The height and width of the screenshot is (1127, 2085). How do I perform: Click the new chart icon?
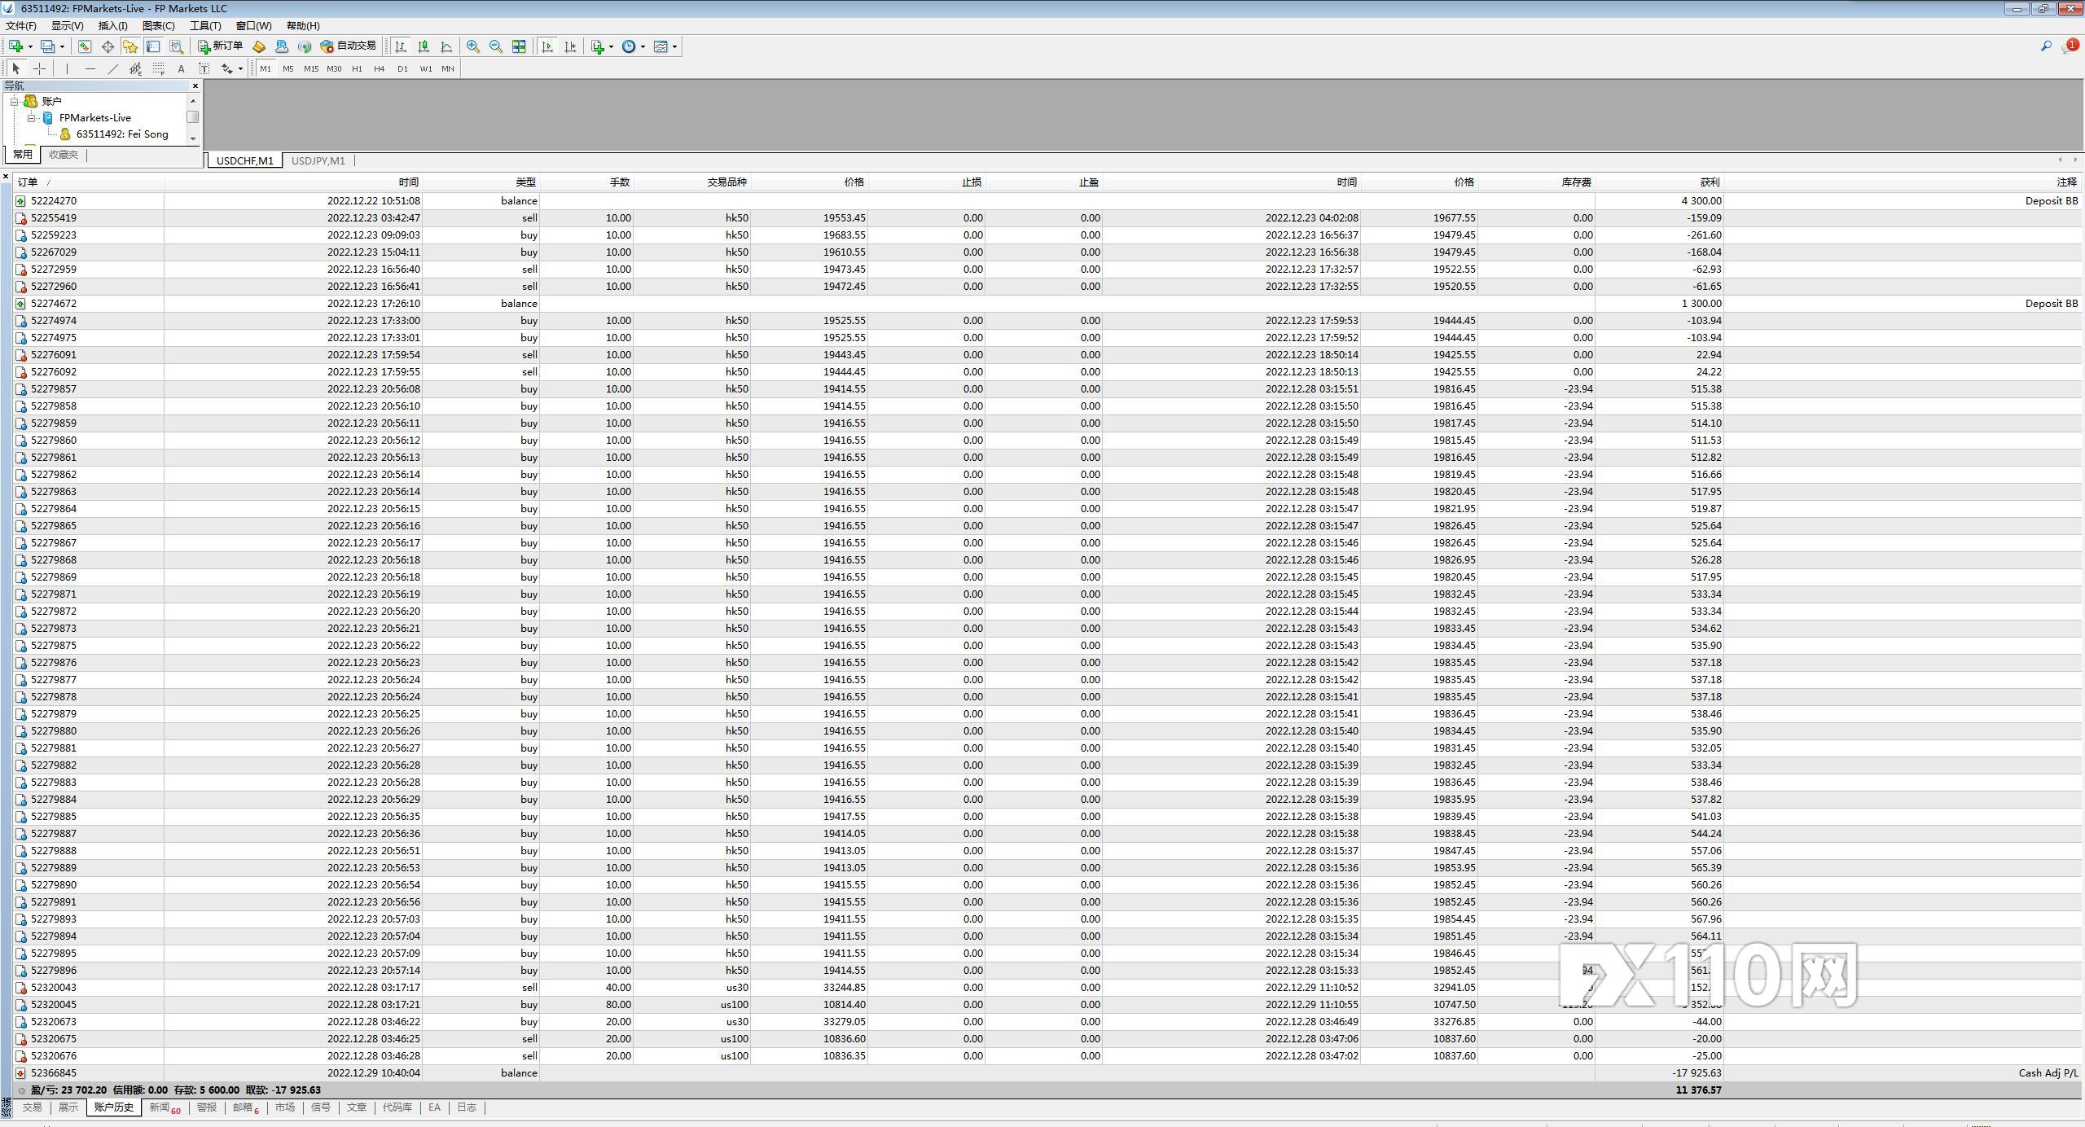15,46
